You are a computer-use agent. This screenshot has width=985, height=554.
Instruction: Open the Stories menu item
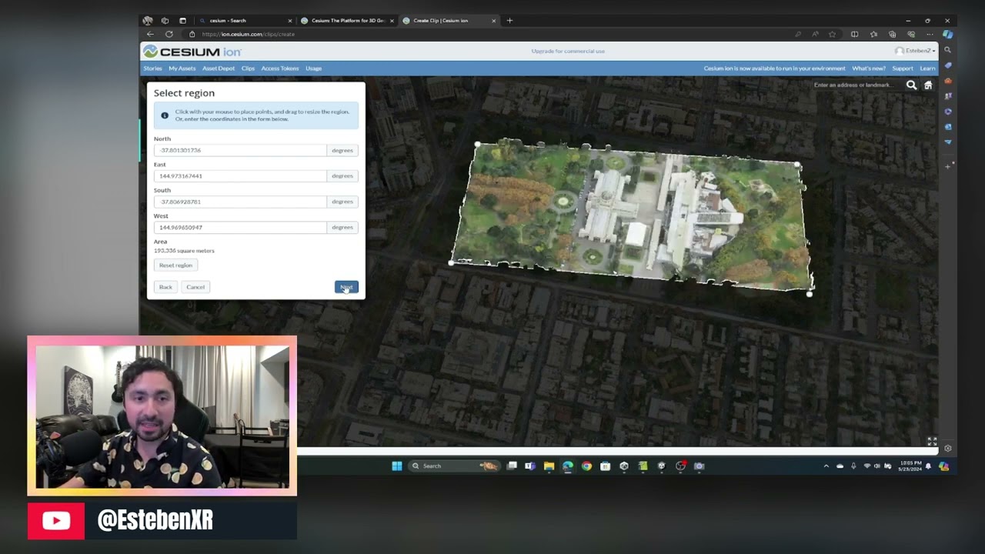[152, 68]
